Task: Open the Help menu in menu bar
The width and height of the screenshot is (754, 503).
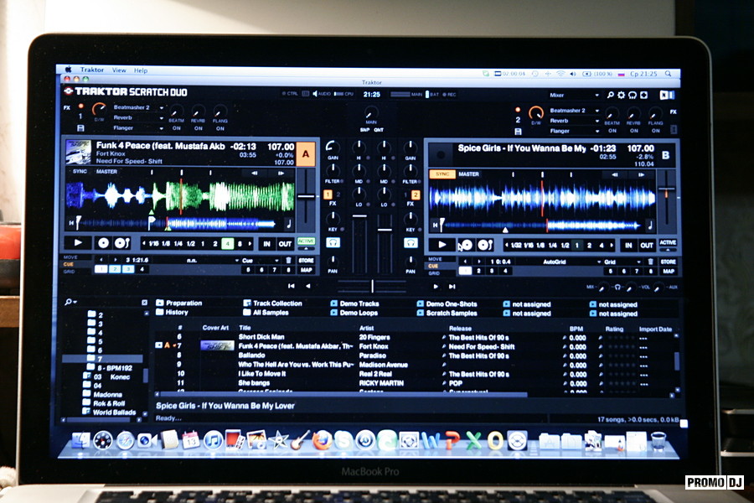Action: [141, 70]
